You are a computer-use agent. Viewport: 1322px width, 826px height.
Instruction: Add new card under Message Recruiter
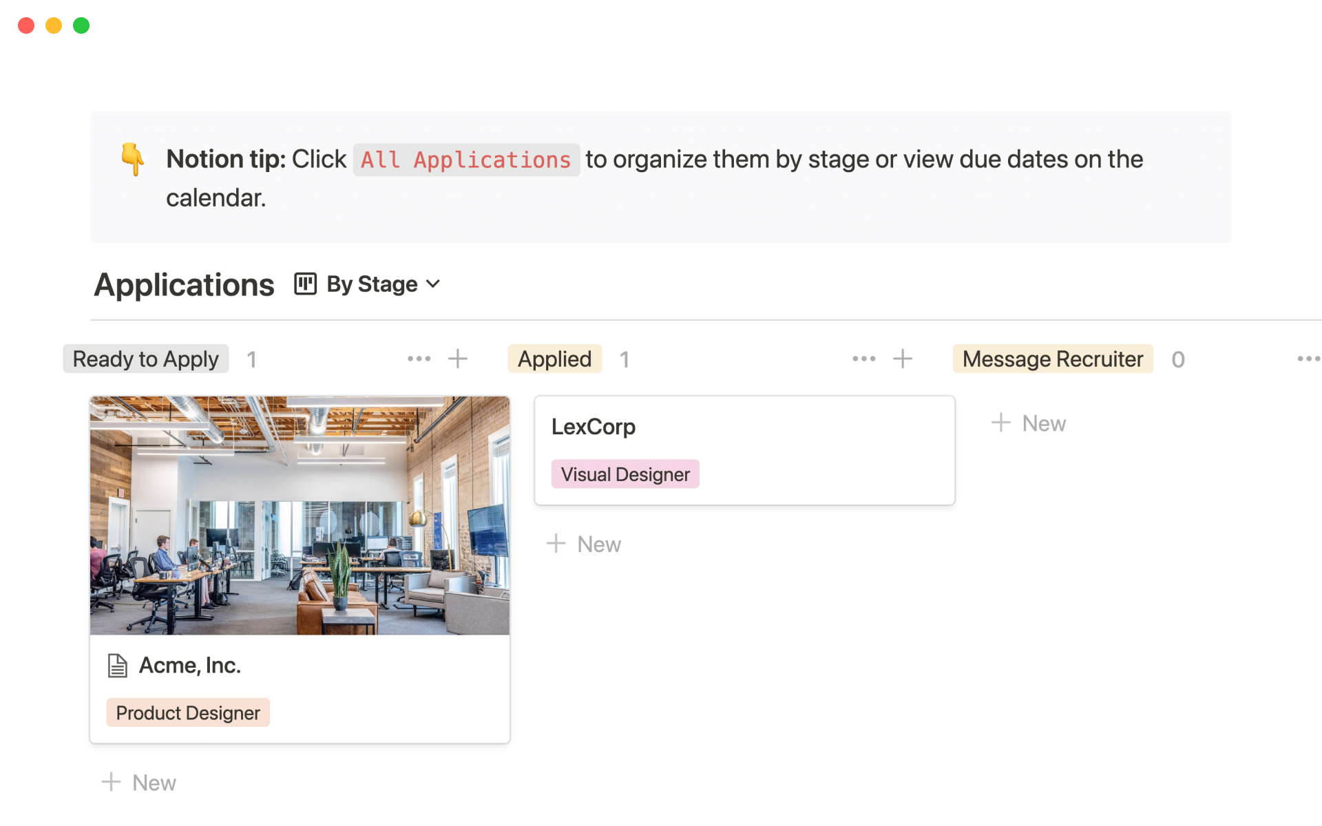(x=1029, y=423)
